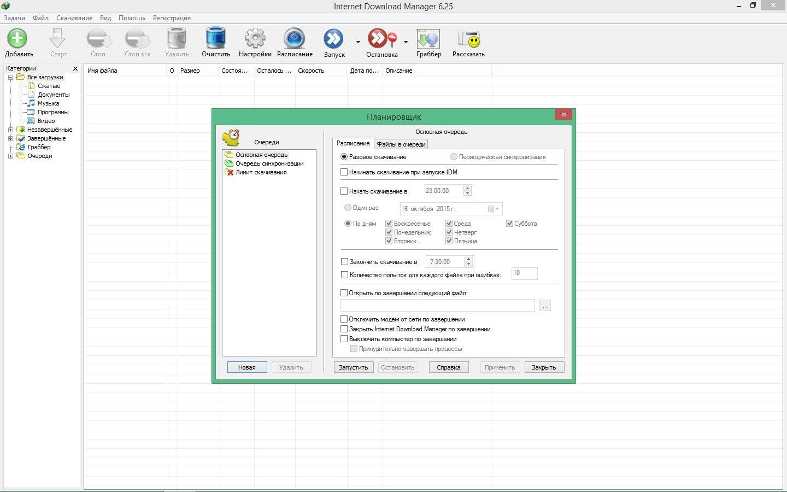Screen dimensions: 787x492
Task: Click the file path input field
Action: click(x=437, y=306)
